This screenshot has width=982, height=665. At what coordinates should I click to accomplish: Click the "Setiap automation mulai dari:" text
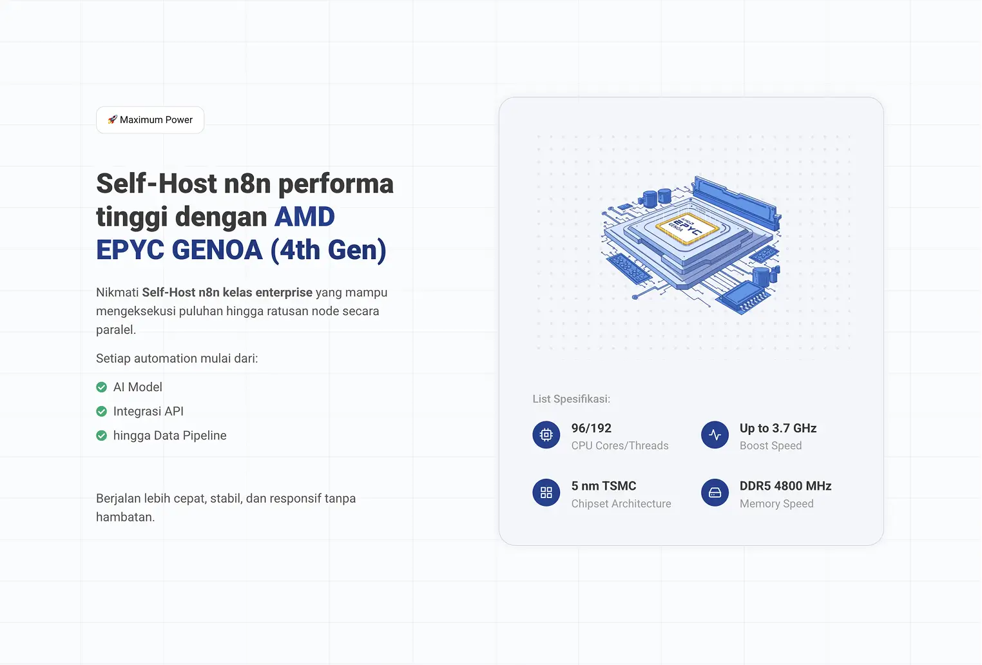[177, 358]
